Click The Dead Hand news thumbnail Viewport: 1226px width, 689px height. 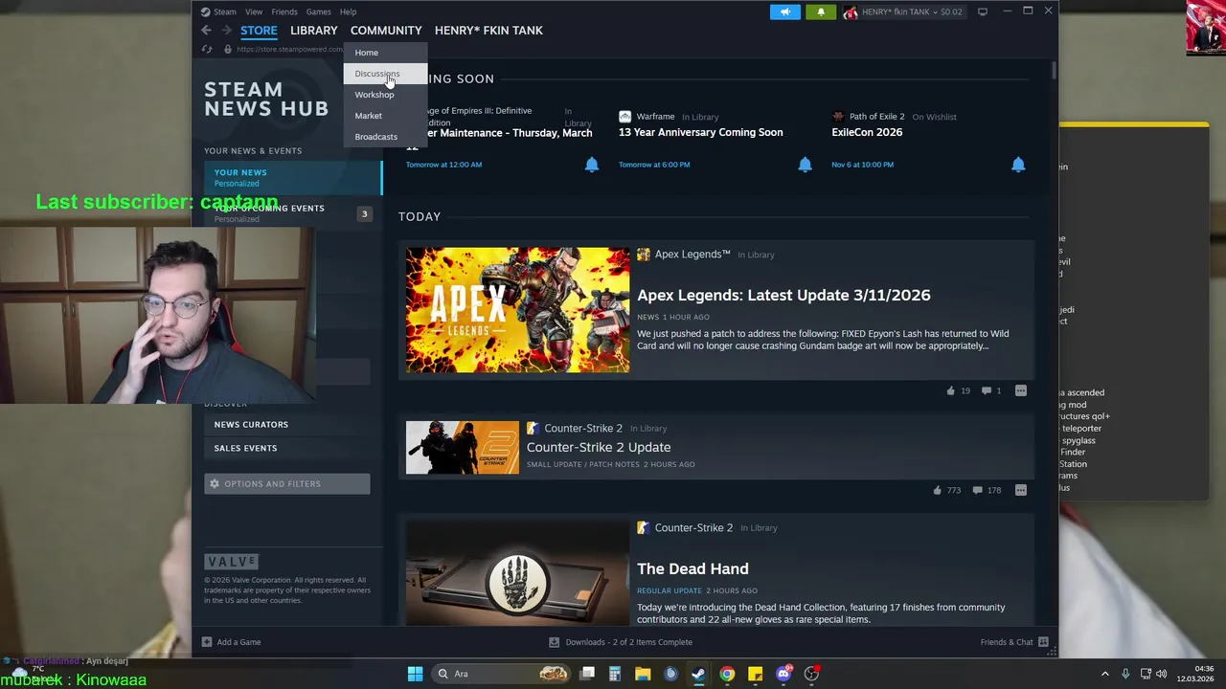pyautogui.click(x=517, y=573)
